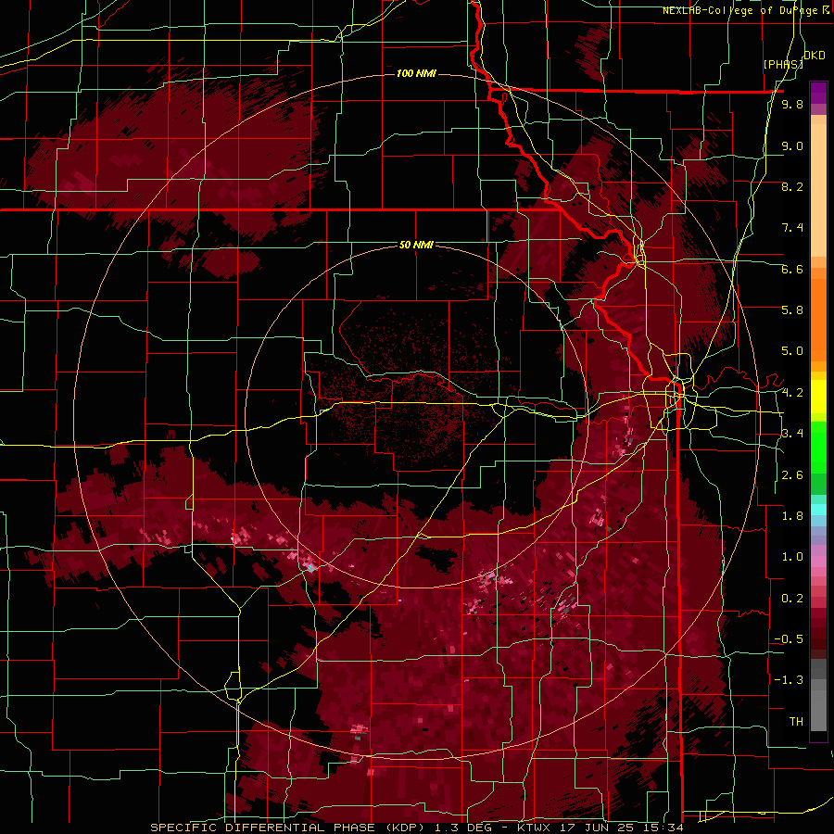Click the 1.8 scale value
The image size is (834, 834).
click(x=792, y=516)
